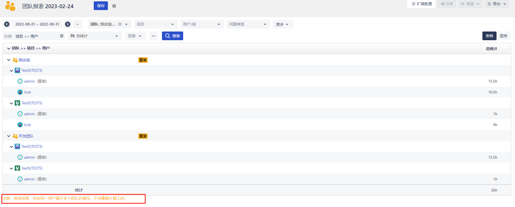Switch to 表格 view

tap(489, 36)
